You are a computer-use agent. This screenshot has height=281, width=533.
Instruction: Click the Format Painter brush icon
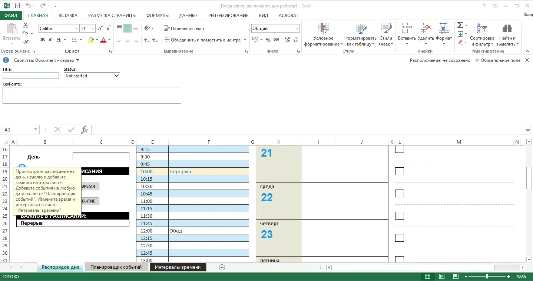(x=26, y=42)
